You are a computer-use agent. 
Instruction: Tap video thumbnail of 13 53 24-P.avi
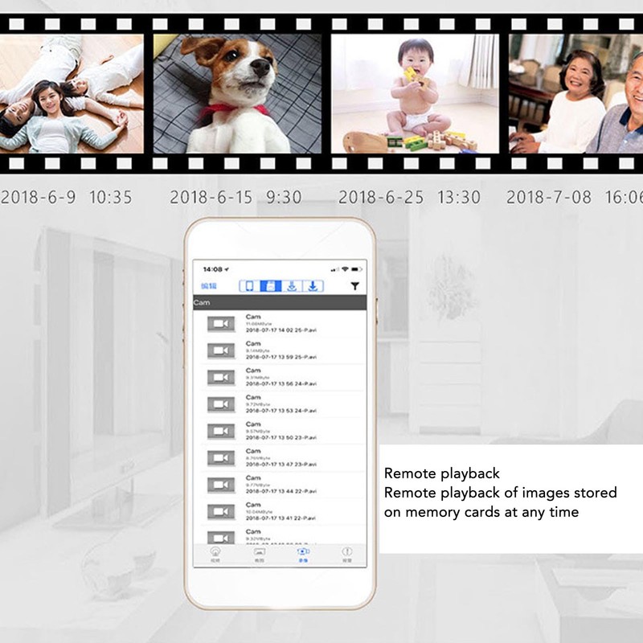220,404
